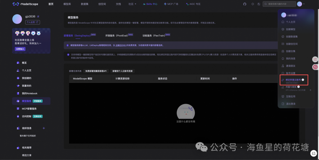Click the 我喜欢的 diamond icon
This screenshot has width=319, height=160.
point(18,86)
